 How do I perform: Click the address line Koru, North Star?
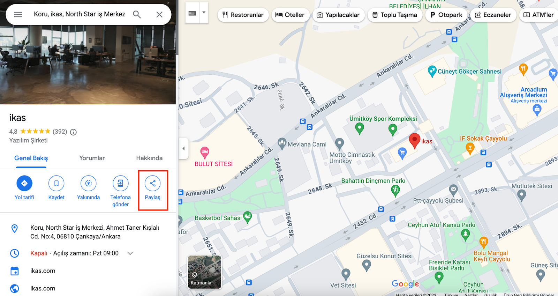coord(95,232)
